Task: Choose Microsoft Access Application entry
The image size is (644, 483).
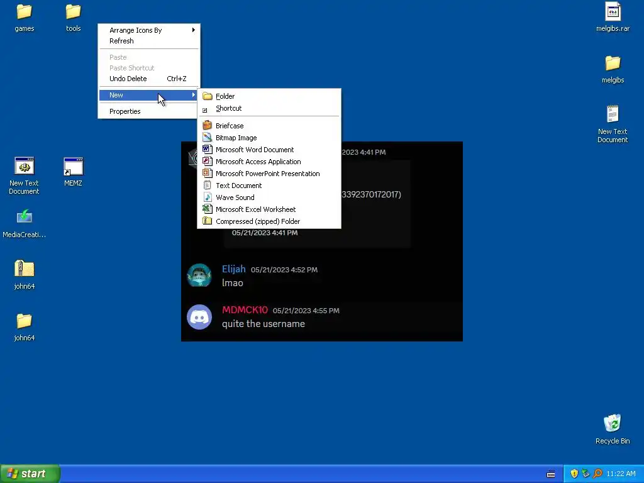Action: click(x=269, y=162)
